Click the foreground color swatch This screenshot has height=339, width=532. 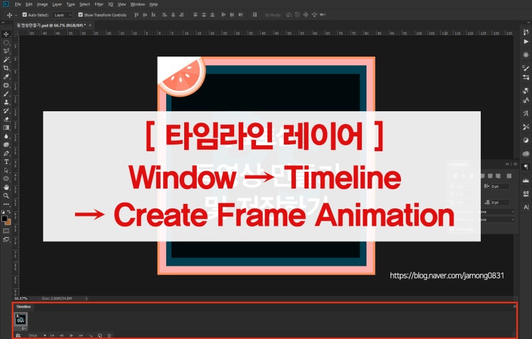[4, 218]
